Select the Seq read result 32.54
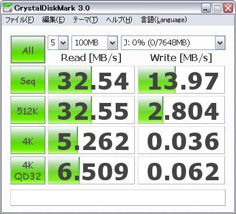The height and width of the screenshot is (214, 236). (91, 80)
